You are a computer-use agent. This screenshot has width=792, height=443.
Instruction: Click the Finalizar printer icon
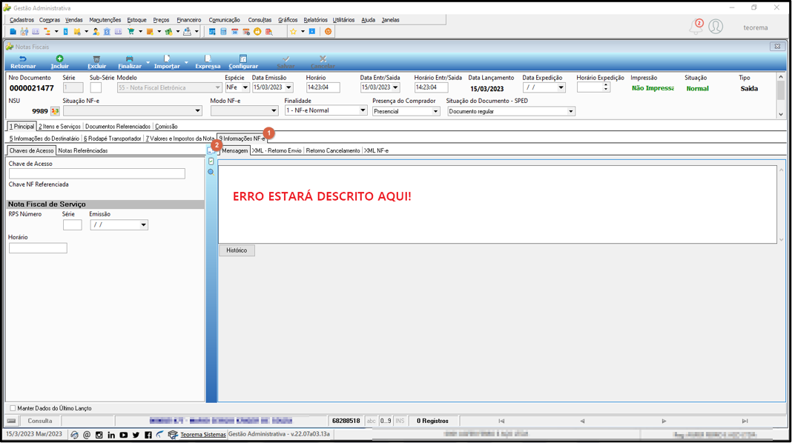[129, 59]
